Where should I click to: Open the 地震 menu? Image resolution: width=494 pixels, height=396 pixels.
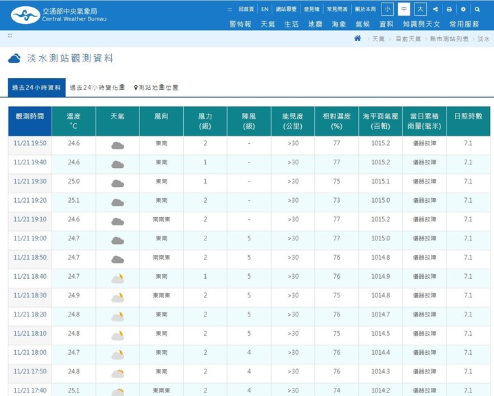pyautogui.click(x=315, y=24)
